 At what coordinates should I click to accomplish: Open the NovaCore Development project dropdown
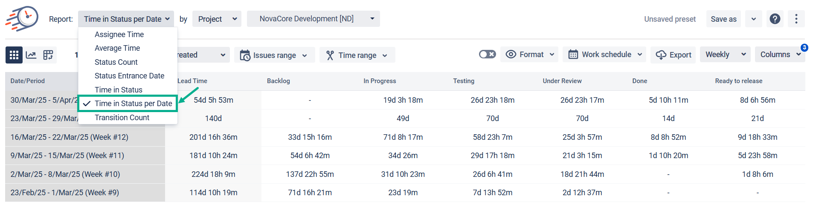313,19
